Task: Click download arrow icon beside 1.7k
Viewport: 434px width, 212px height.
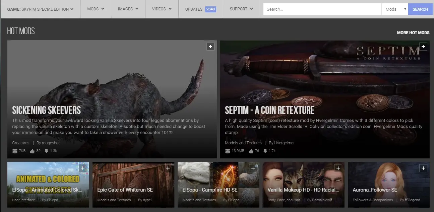Action: [265, 151]
